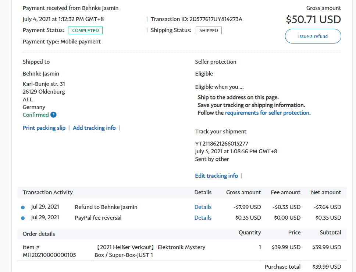Open Details for PayPal fee reversal

(203, 218)
